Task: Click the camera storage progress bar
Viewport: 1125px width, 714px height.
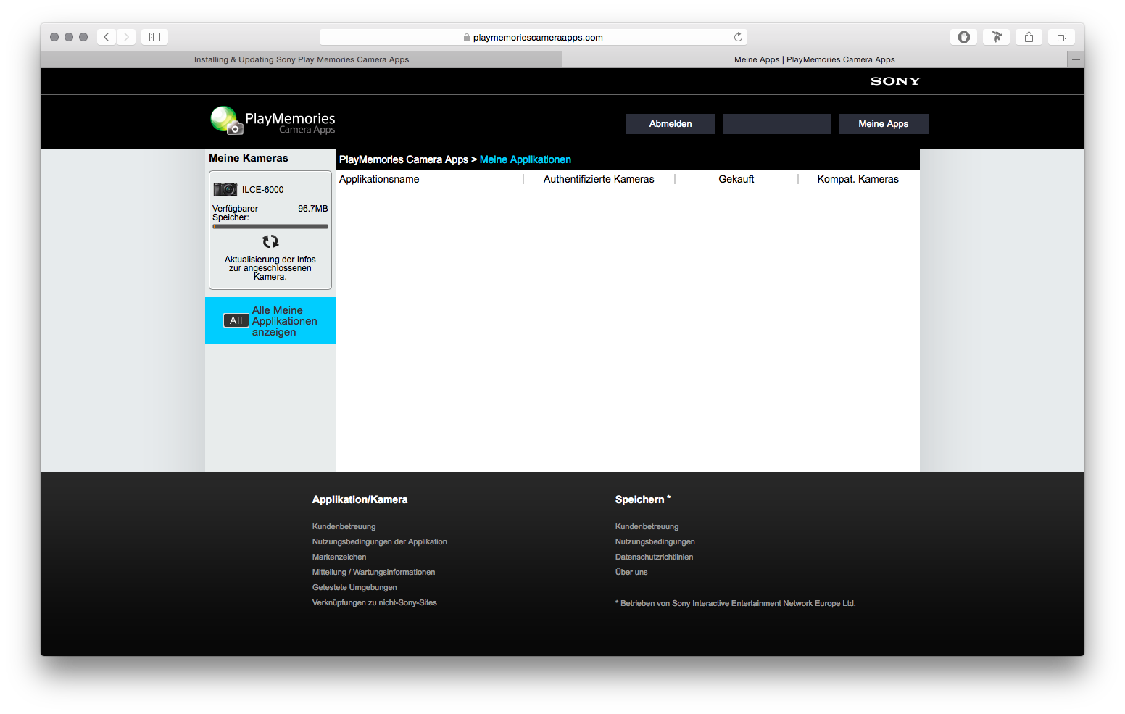Action: click(x=270, y=226)
